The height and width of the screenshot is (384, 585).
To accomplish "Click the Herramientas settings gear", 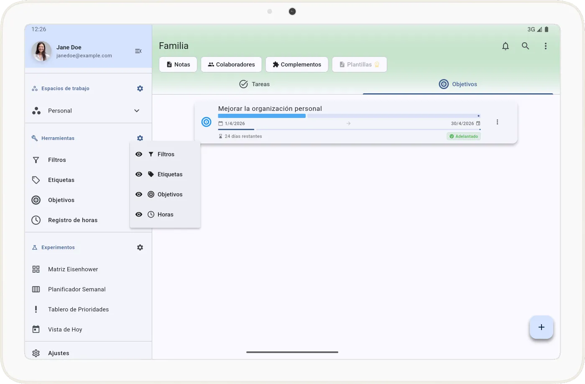I will (140, 138).
